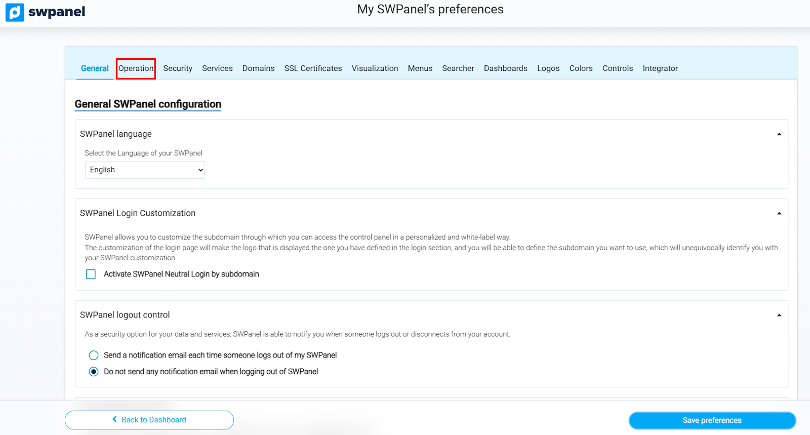Collapse the SWPanel Login Customization section
Screen dimensions: 810x435
click(779, 214)
